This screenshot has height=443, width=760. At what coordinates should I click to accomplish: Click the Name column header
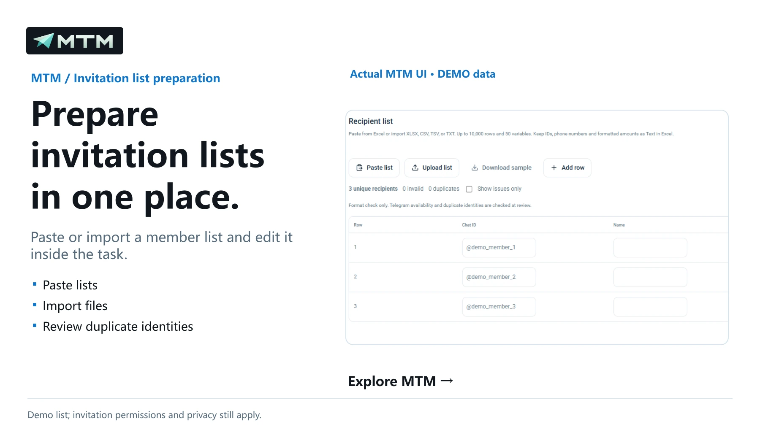coord(619,225)
